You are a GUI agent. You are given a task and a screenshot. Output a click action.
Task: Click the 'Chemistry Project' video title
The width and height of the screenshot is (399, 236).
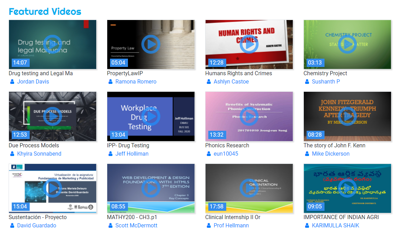[x=325, y=73]
